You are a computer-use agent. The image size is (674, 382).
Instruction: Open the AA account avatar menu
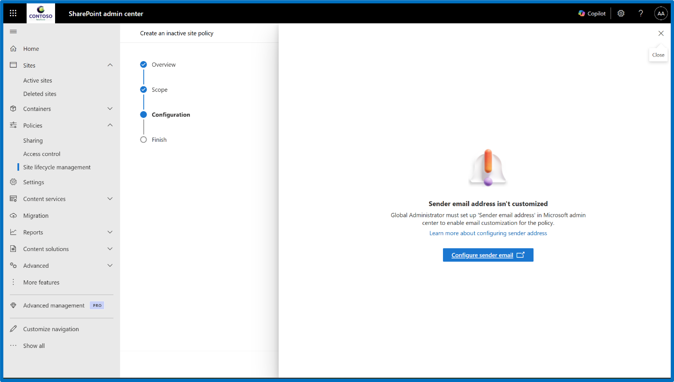coord(661,13)
